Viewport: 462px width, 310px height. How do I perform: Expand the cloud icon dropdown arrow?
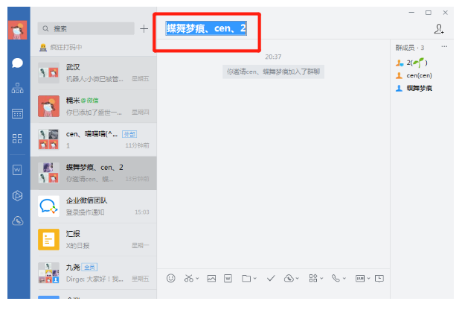[298, 278]
